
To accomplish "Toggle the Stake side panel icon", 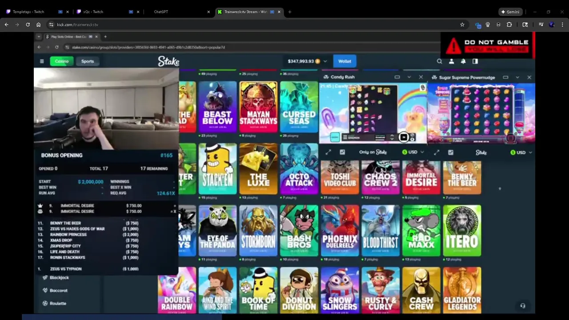I will tap(475, 61).
